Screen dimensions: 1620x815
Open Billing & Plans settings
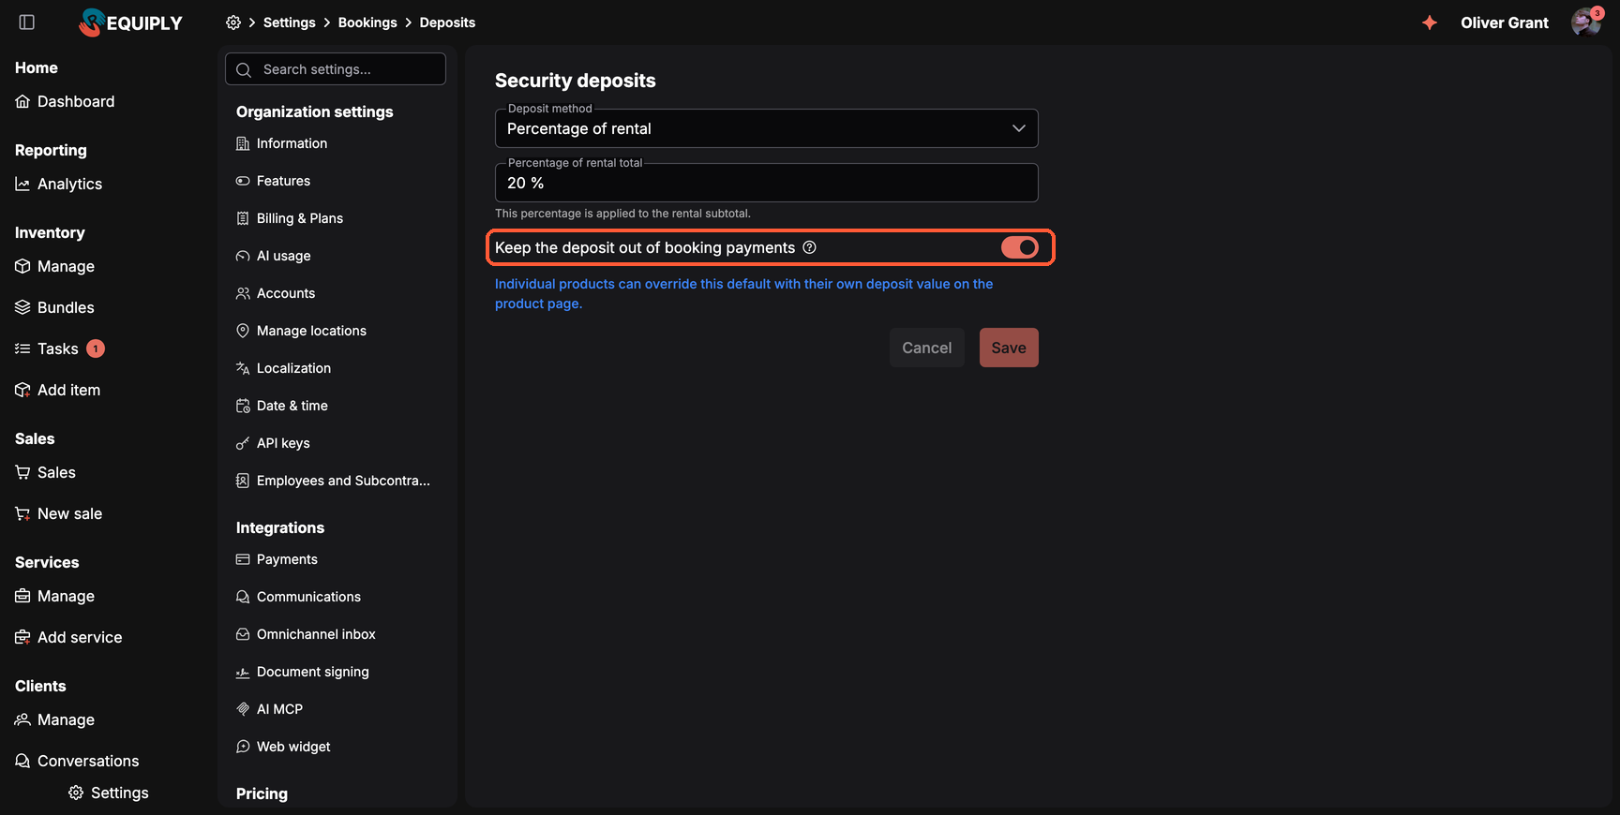pyautogui.click(x=290, y=218)
